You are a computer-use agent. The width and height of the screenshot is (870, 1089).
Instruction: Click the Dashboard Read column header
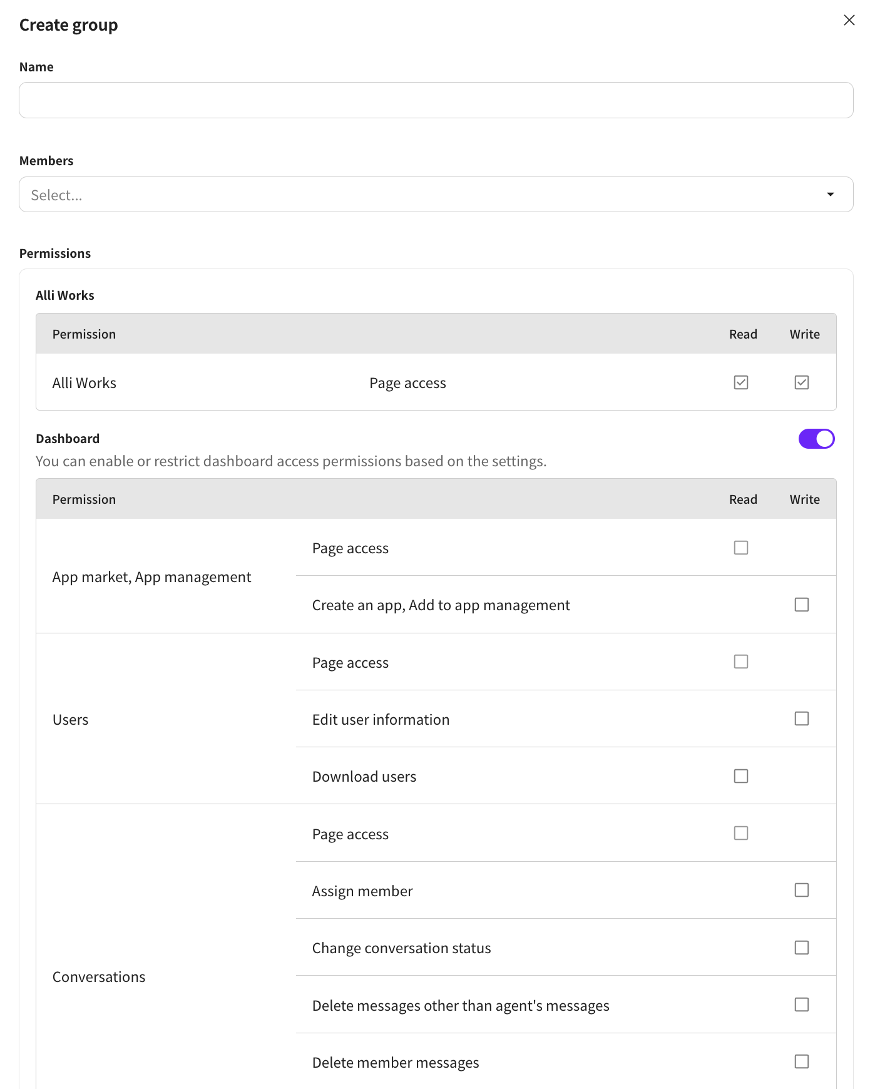[743, 499]
